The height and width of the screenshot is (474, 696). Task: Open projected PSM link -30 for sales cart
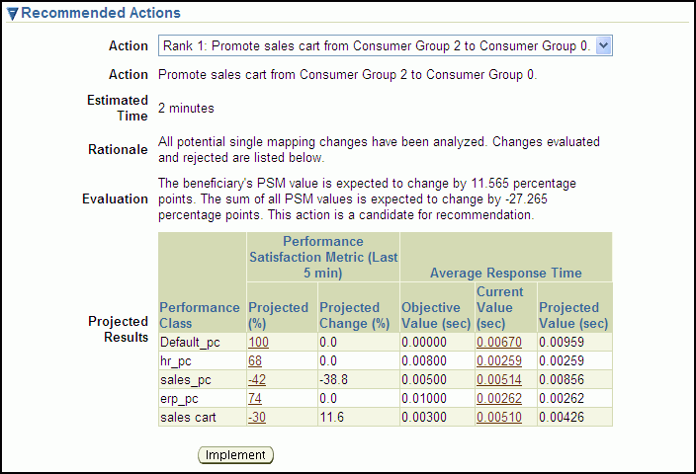pos(256,417)
